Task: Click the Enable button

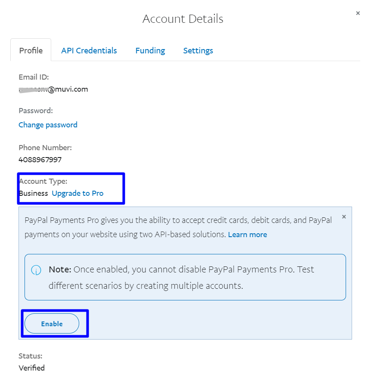Action: click(52, 324)
